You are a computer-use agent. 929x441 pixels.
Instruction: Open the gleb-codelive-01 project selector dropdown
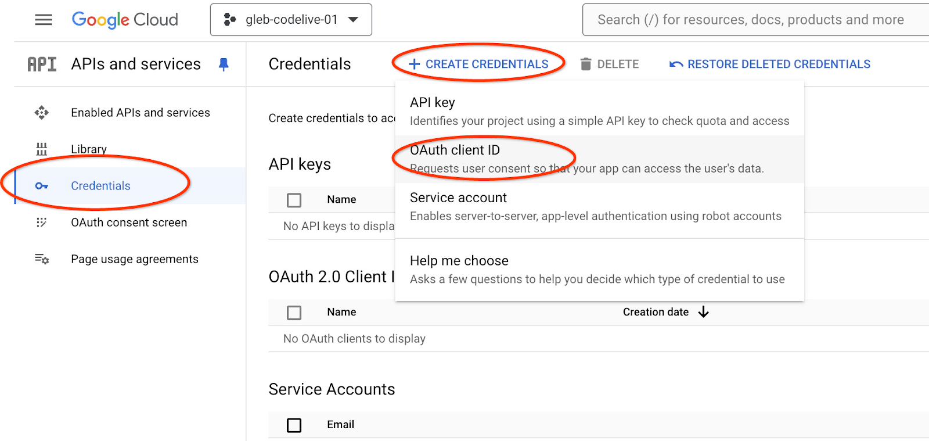click(291, 20)
